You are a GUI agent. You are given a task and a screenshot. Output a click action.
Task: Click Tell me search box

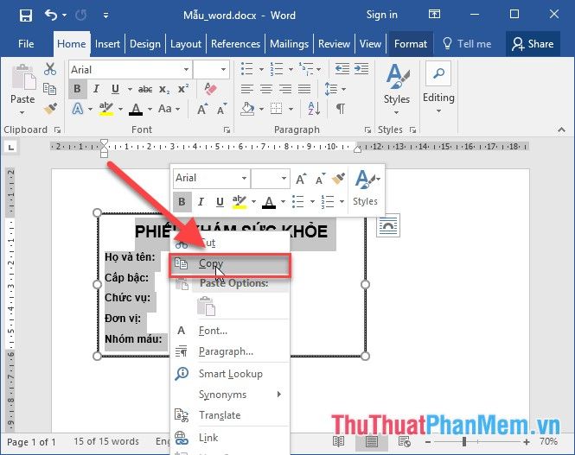tap(467, 44)
